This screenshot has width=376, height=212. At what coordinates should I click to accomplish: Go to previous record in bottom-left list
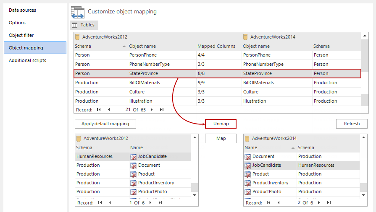tap(110, 203)
